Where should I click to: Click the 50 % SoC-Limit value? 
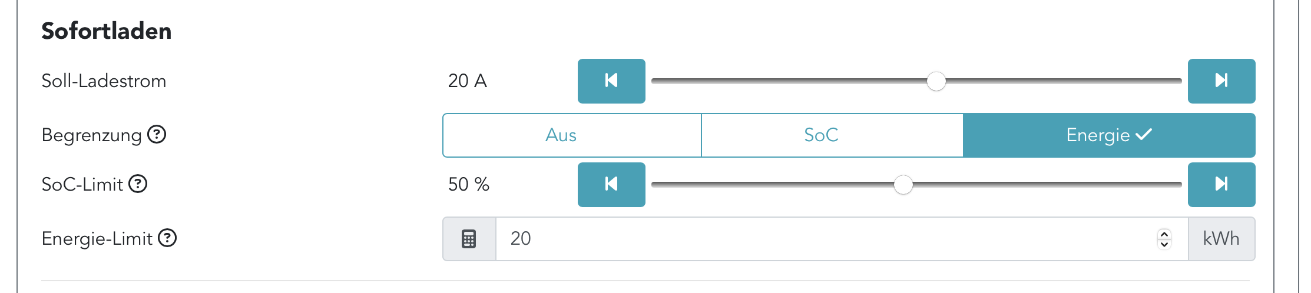pos(469,184)
